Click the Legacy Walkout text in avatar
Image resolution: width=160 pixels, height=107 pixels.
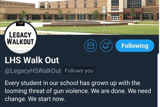pos(20,38)
